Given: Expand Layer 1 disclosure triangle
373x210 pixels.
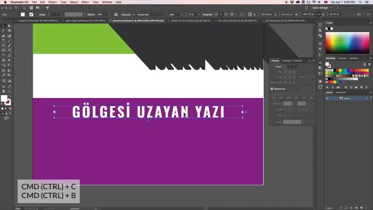Looking at the screenshot, I should coord(336,99).
